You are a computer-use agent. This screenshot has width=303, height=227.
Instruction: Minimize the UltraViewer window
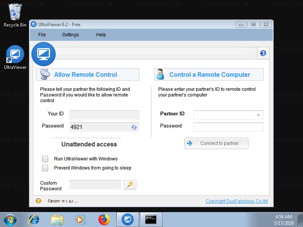pos(241,25)
